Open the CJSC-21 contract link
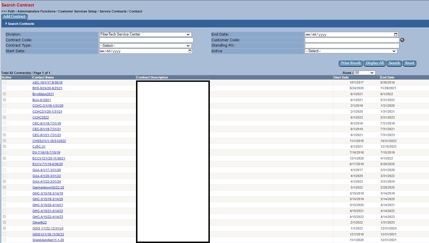Viewport: 429px width, 243px height. point(39,146)
